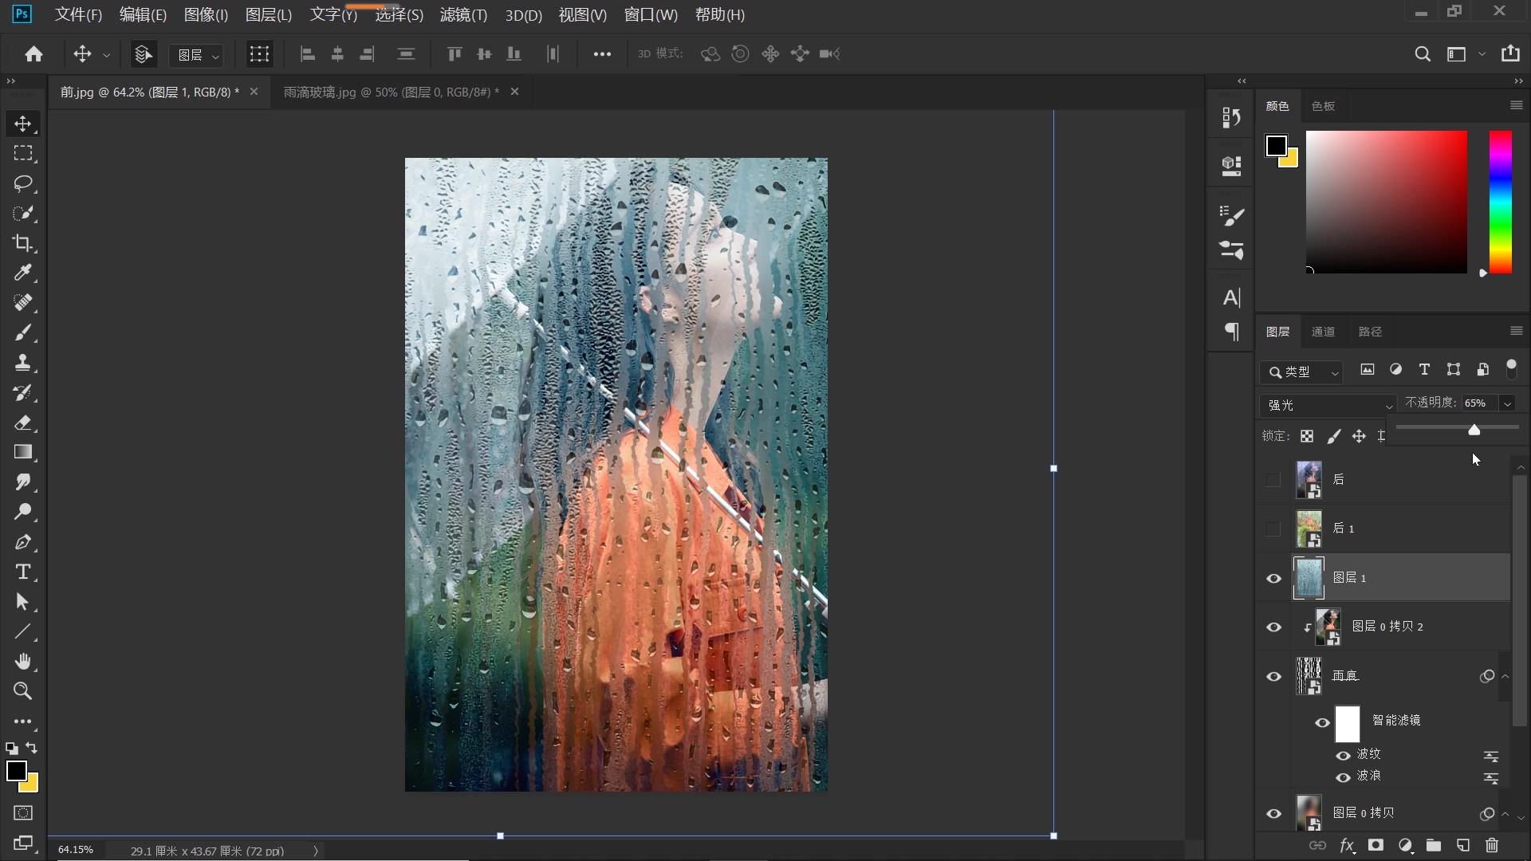Screen dimensions: 1531x861
Task: Open the Character panel icon
Action: point(1232,298)
